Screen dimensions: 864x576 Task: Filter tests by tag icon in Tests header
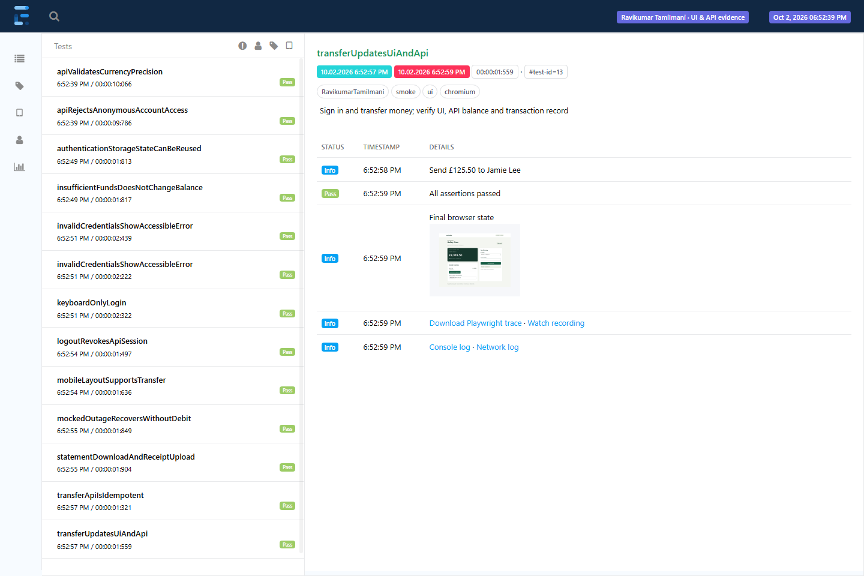pyautogui.click(x=274, y=46)
